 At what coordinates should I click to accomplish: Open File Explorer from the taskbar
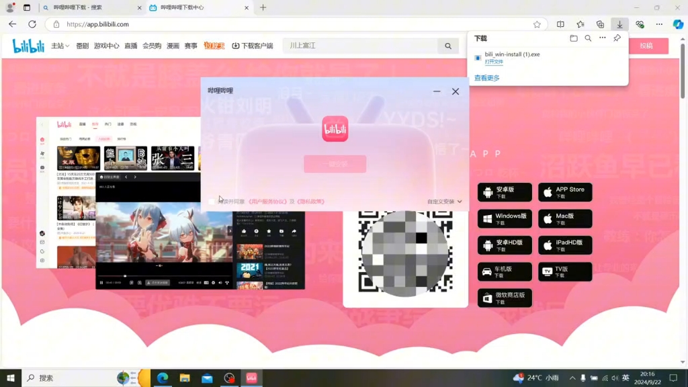click(x=185, y=378)
